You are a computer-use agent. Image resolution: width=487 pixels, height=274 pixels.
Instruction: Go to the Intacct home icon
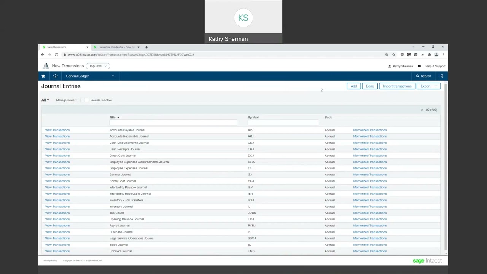pyautogui.click(x=56, y=76)
